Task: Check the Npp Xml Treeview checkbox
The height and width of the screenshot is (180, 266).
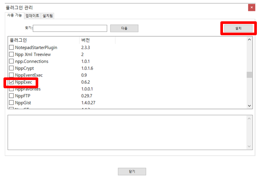Action: point(11,54)
